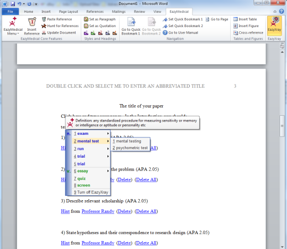Apply Set as Paragraph style

[100, 19]
